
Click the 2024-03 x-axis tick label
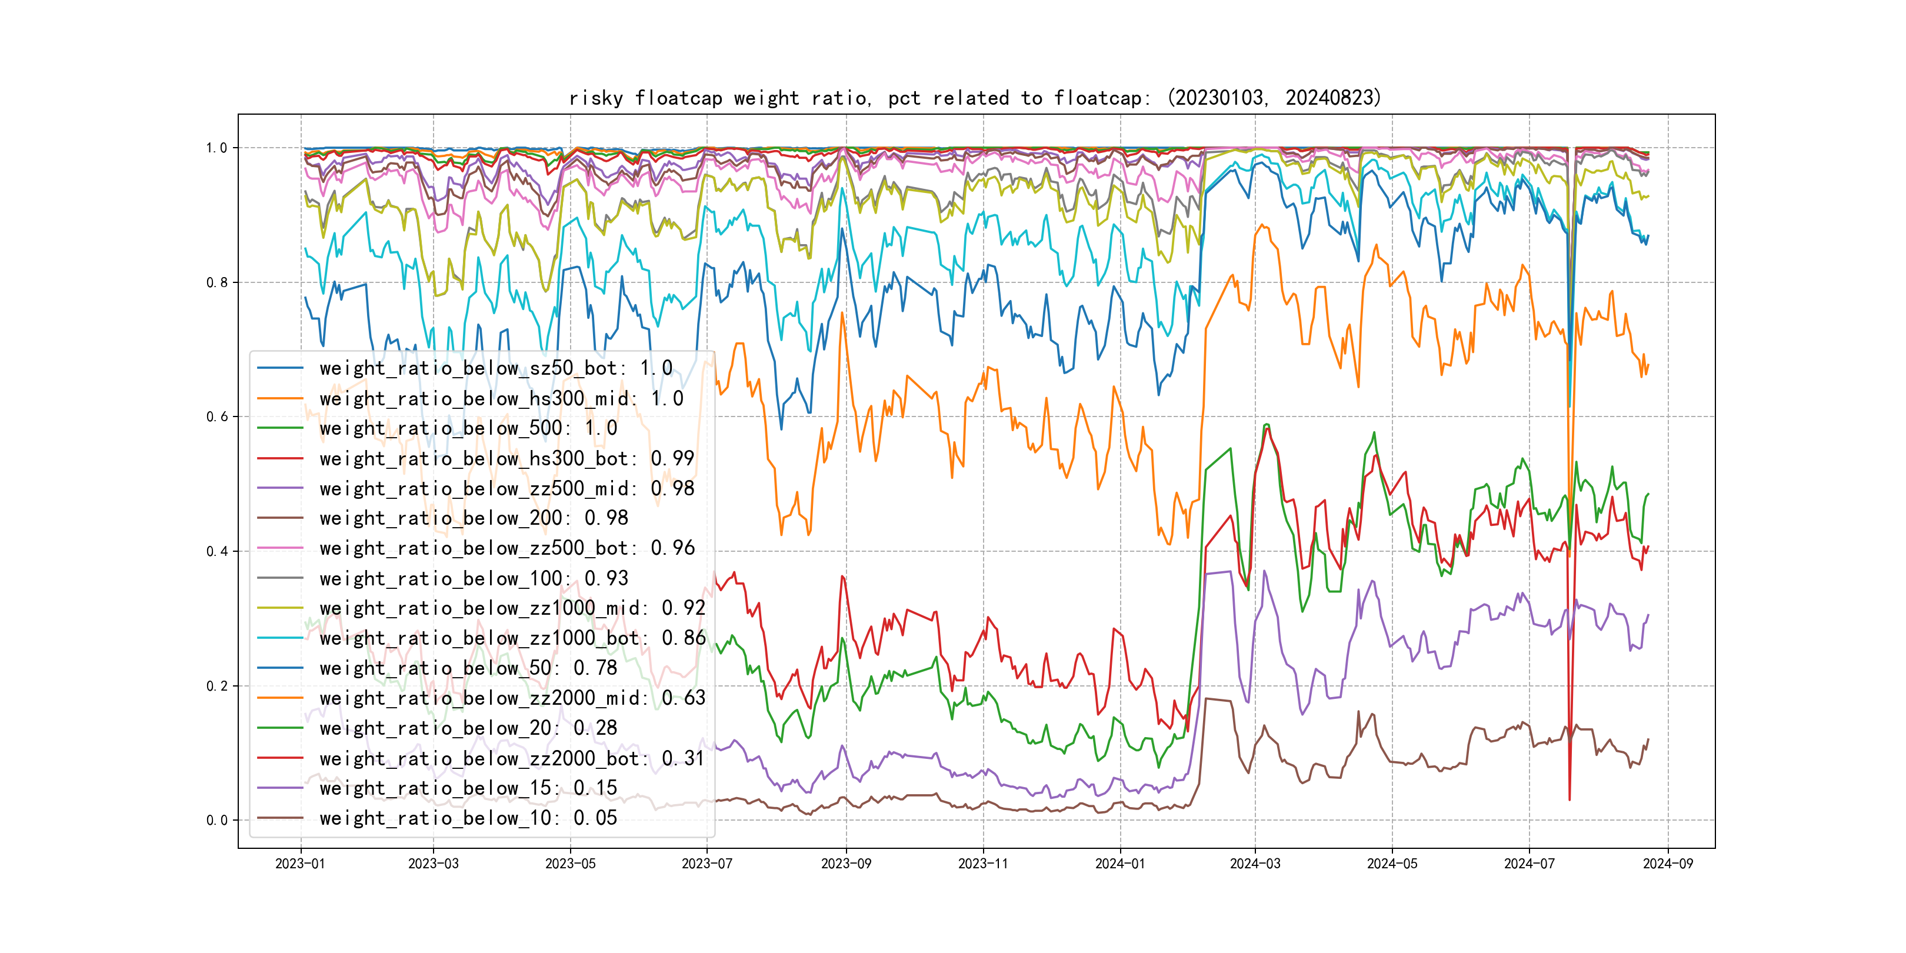pyautogui.click(x=1255, y=864)
